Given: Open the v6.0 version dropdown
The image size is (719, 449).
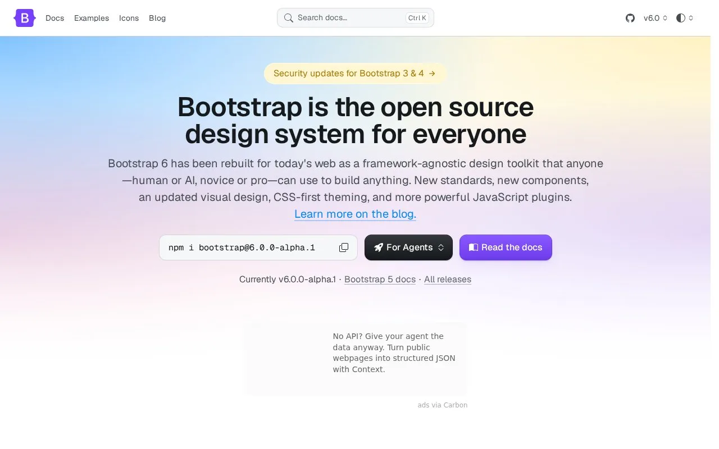Looking at the screenshot, I should tap(656, 18).
